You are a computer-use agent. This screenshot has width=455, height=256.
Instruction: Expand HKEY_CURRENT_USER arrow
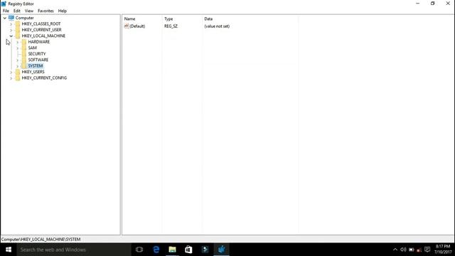click(11, 30)
